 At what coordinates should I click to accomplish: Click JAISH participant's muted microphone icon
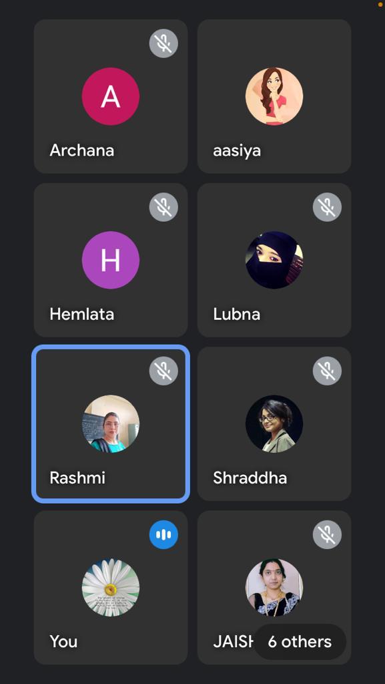point(327,534)
